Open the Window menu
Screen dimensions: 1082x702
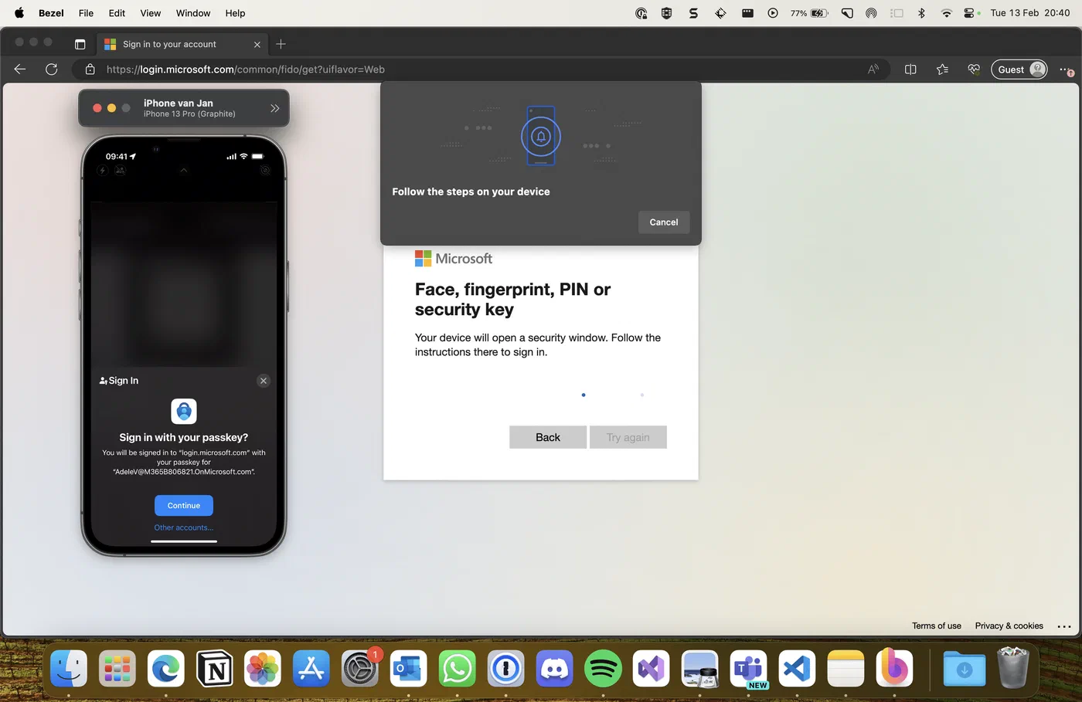(x=193, y=13)
